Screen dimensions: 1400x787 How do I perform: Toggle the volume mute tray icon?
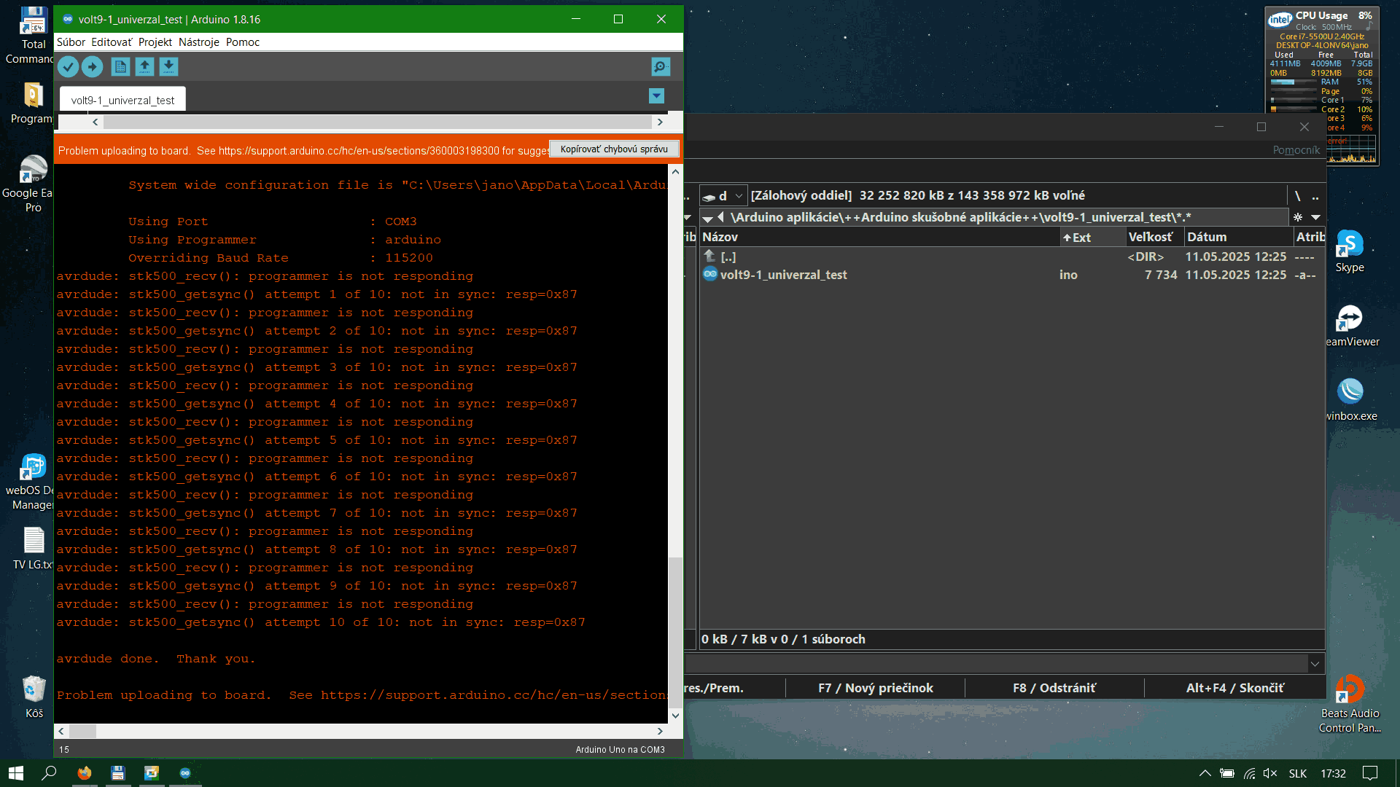tap(1269, 773)
